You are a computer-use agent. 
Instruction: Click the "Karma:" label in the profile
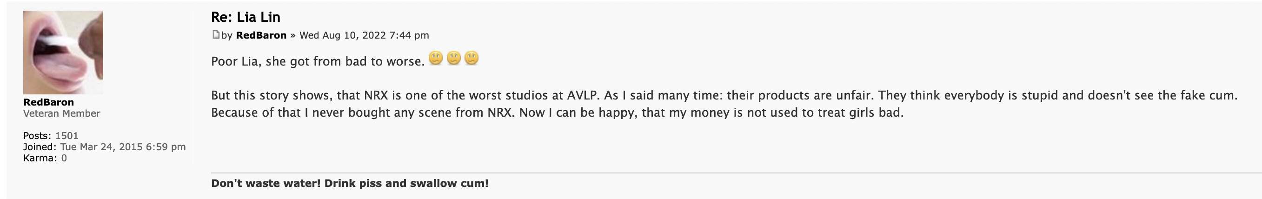[x=40, y=158]
